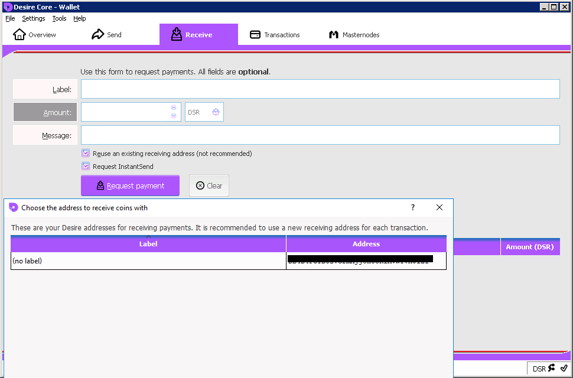The image size is (573, 378).
Task: Click the redacted address cell
Action: [366, 261]
